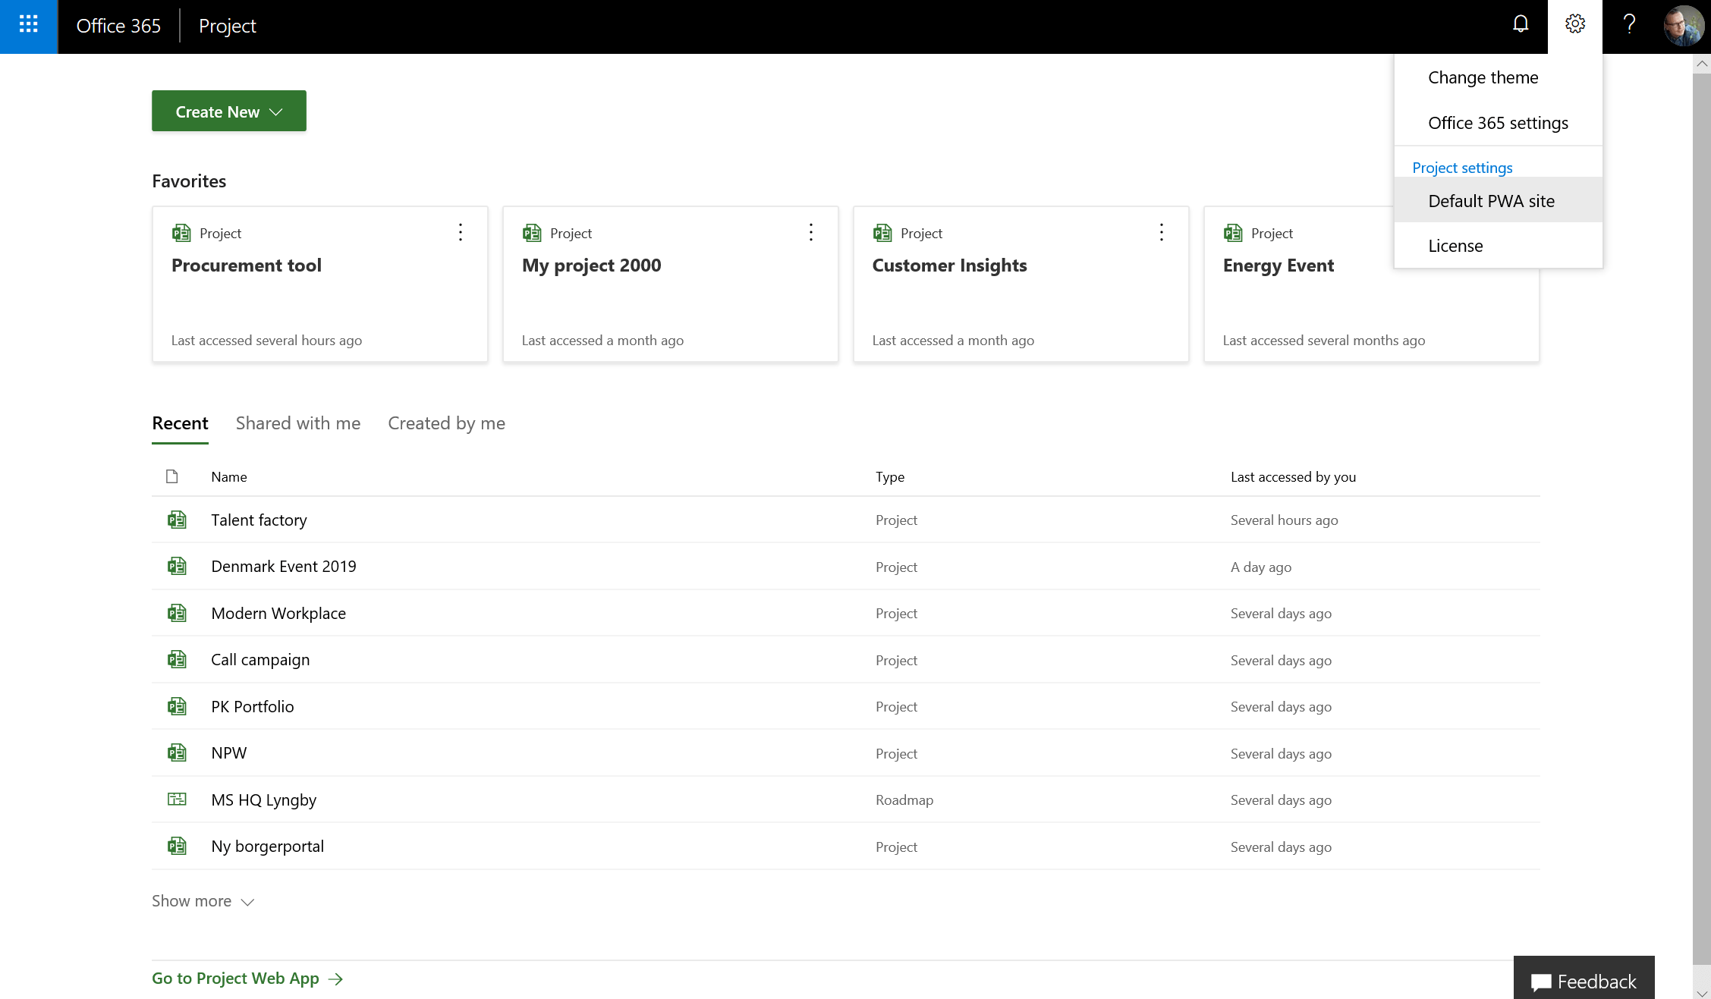Click the scrollbar down arrow
The width and height of the screenshot is (1711, 999).
(x=1701, y=992)
